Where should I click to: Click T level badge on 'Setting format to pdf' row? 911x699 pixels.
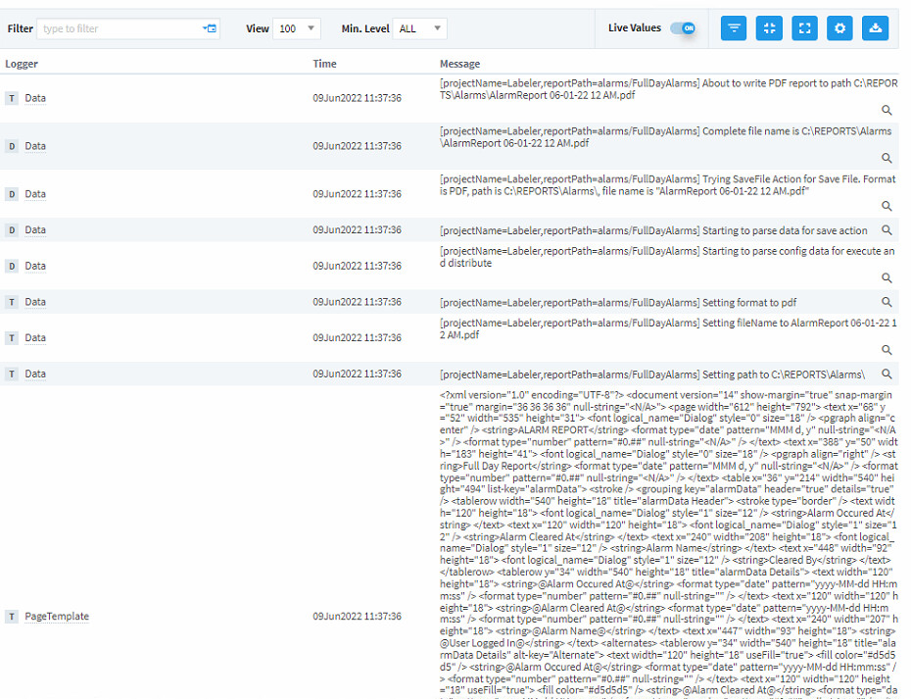click(12, 302)
